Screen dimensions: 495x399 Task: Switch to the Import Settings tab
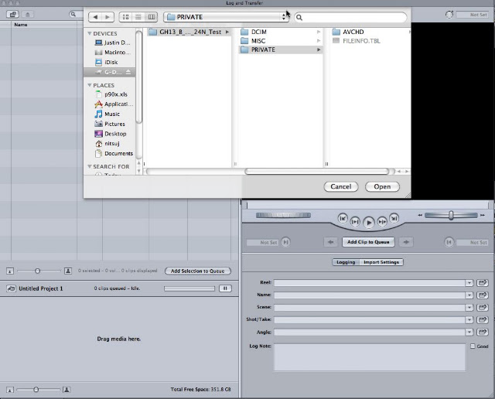(381, 262)
